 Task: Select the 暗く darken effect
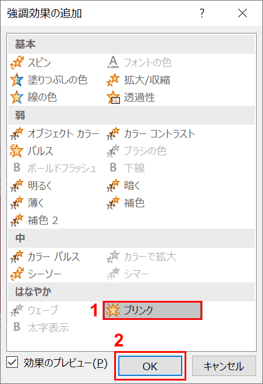pyautogui.click(x=123, y=185)
